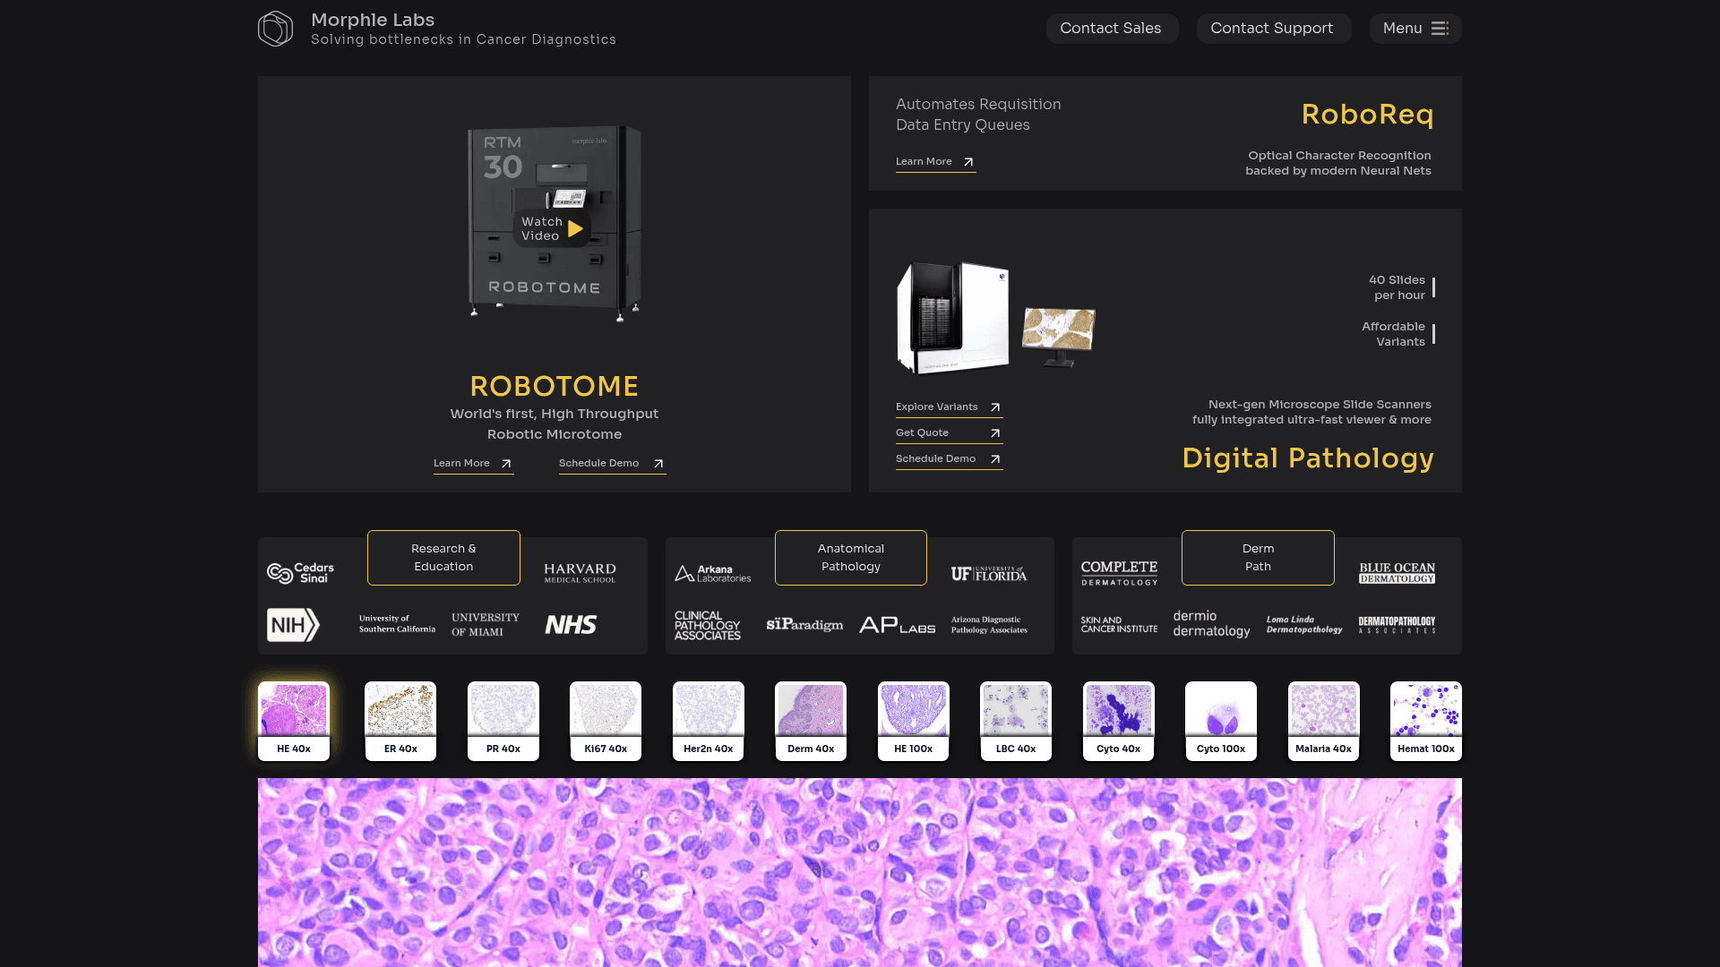Select the Her2n 40x slide thumbnail
The height and width of the screenshot is (967, 1720).
click(709, 722)
